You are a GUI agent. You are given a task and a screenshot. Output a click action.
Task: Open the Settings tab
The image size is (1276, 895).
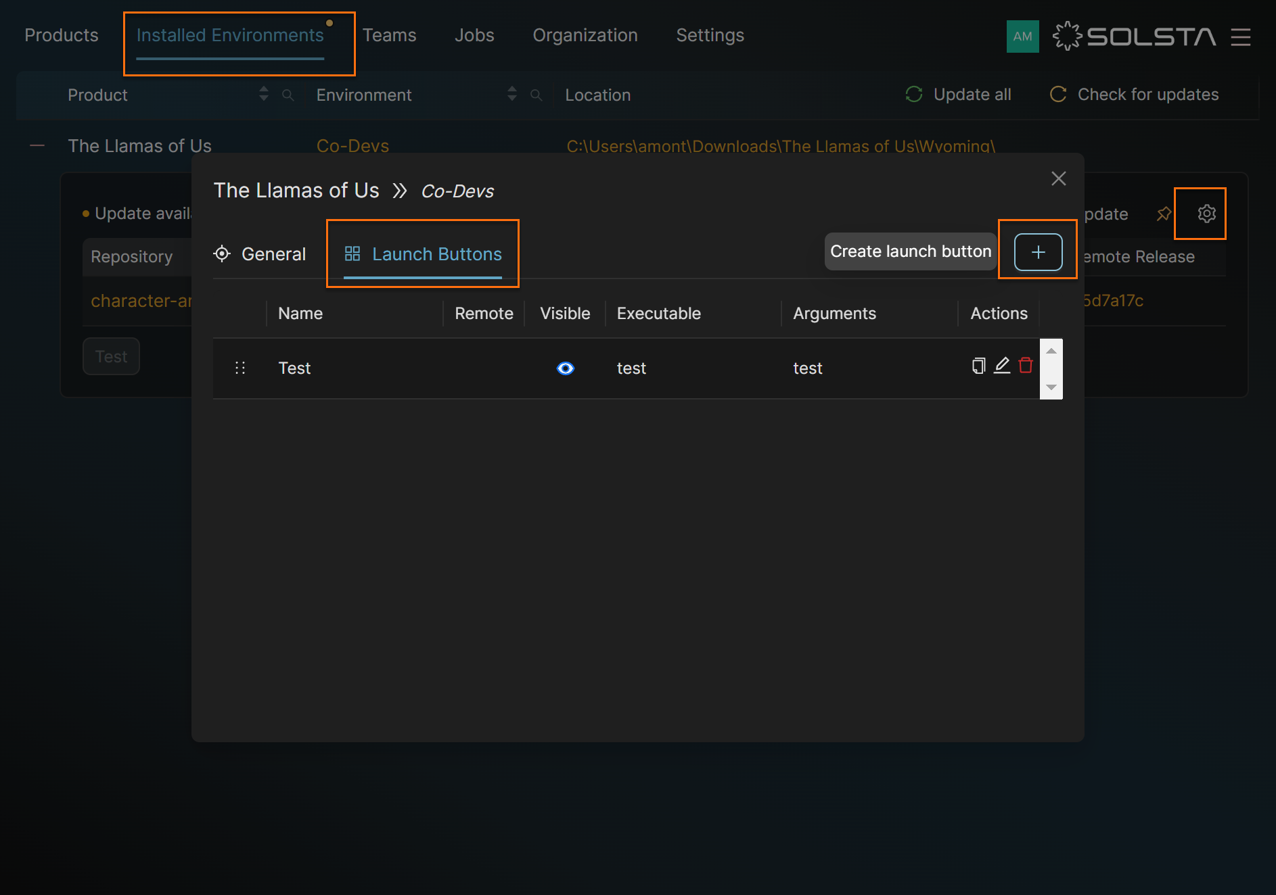pos(710,35)
